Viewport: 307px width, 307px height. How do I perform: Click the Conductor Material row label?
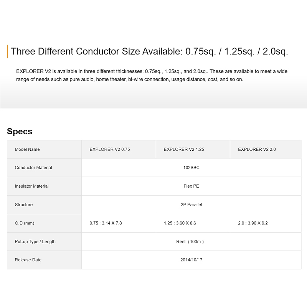(33, 168)
